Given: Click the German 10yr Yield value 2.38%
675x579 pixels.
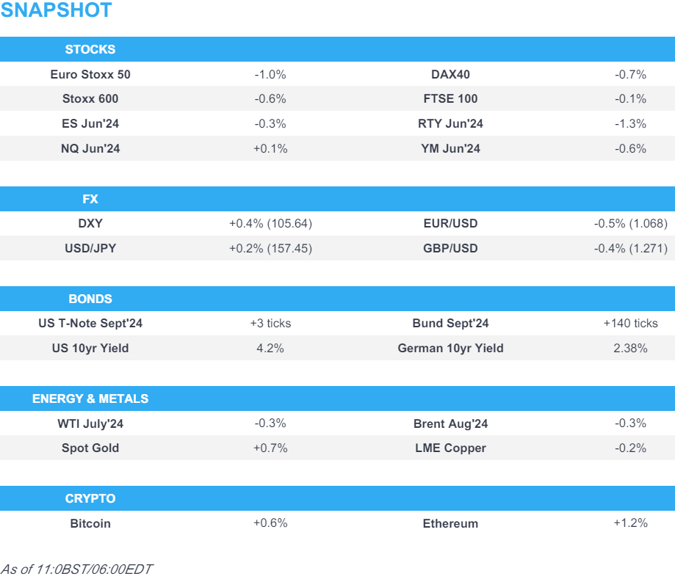Looking at the screenshot, I should click(x=630, y=349).
